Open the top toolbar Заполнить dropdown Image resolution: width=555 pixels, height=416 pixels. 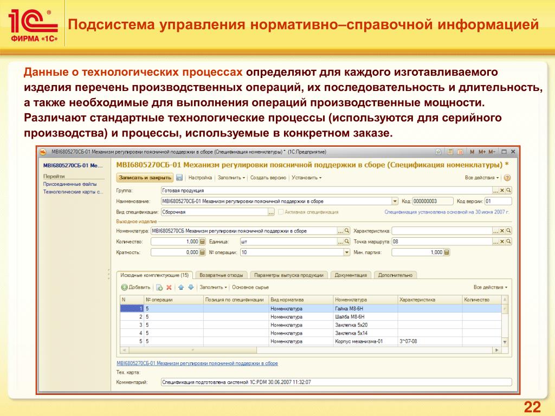pyautogui.click(x=231, y=178)
